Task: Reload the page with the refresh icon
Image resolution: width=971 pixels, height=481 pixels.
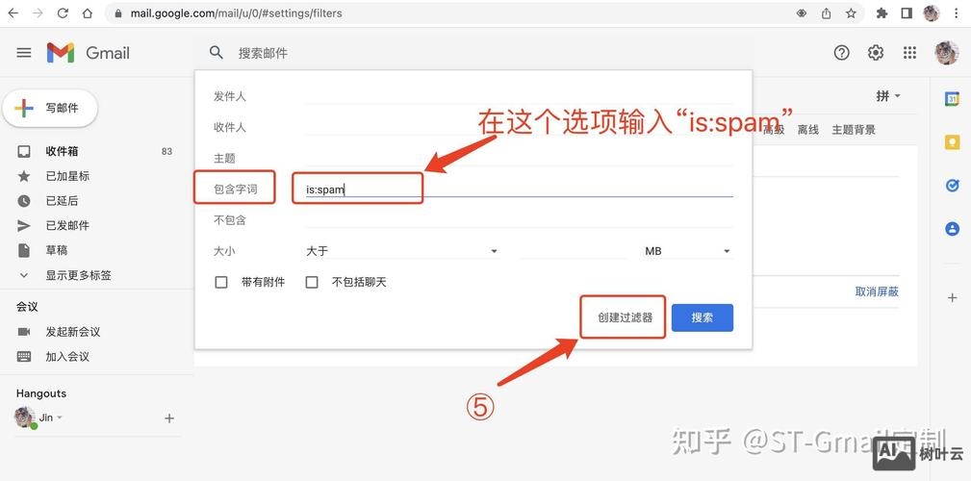Action: click(x=63, y=13)
